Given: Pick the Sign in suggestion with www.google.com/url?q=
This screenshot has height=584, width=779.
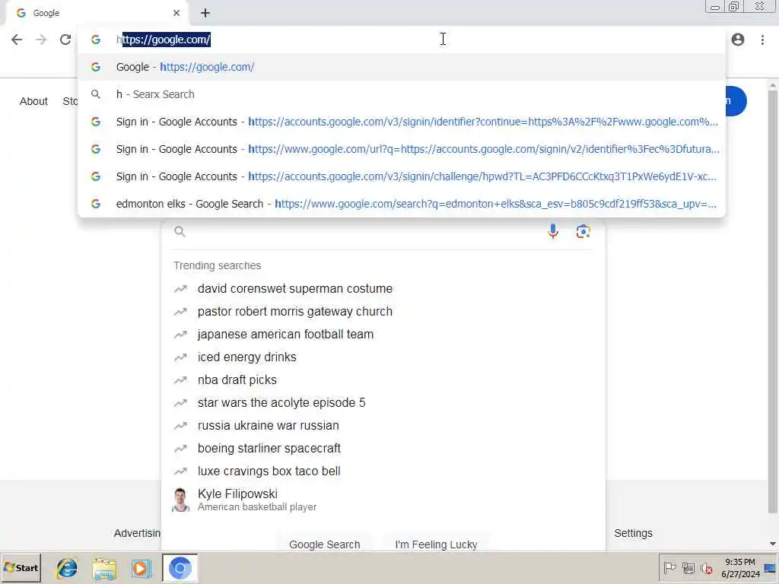Looking at the screenshot, I should click(x=402, y=149).
